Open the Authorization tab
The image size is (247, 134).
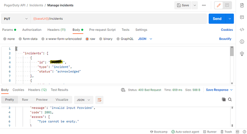click(32, 30)
